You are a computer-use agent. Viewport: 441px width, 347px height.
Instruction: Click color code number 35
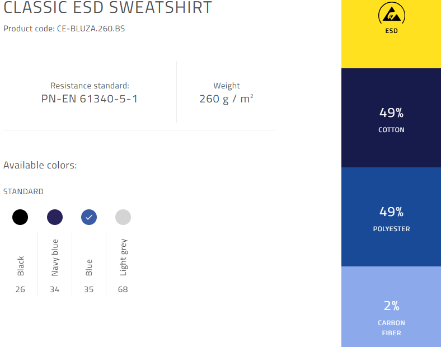[x=89, y=289]
